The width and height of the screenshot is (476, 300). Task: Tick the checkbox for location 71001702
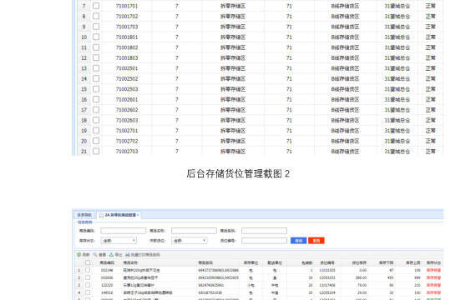[96, 16]
